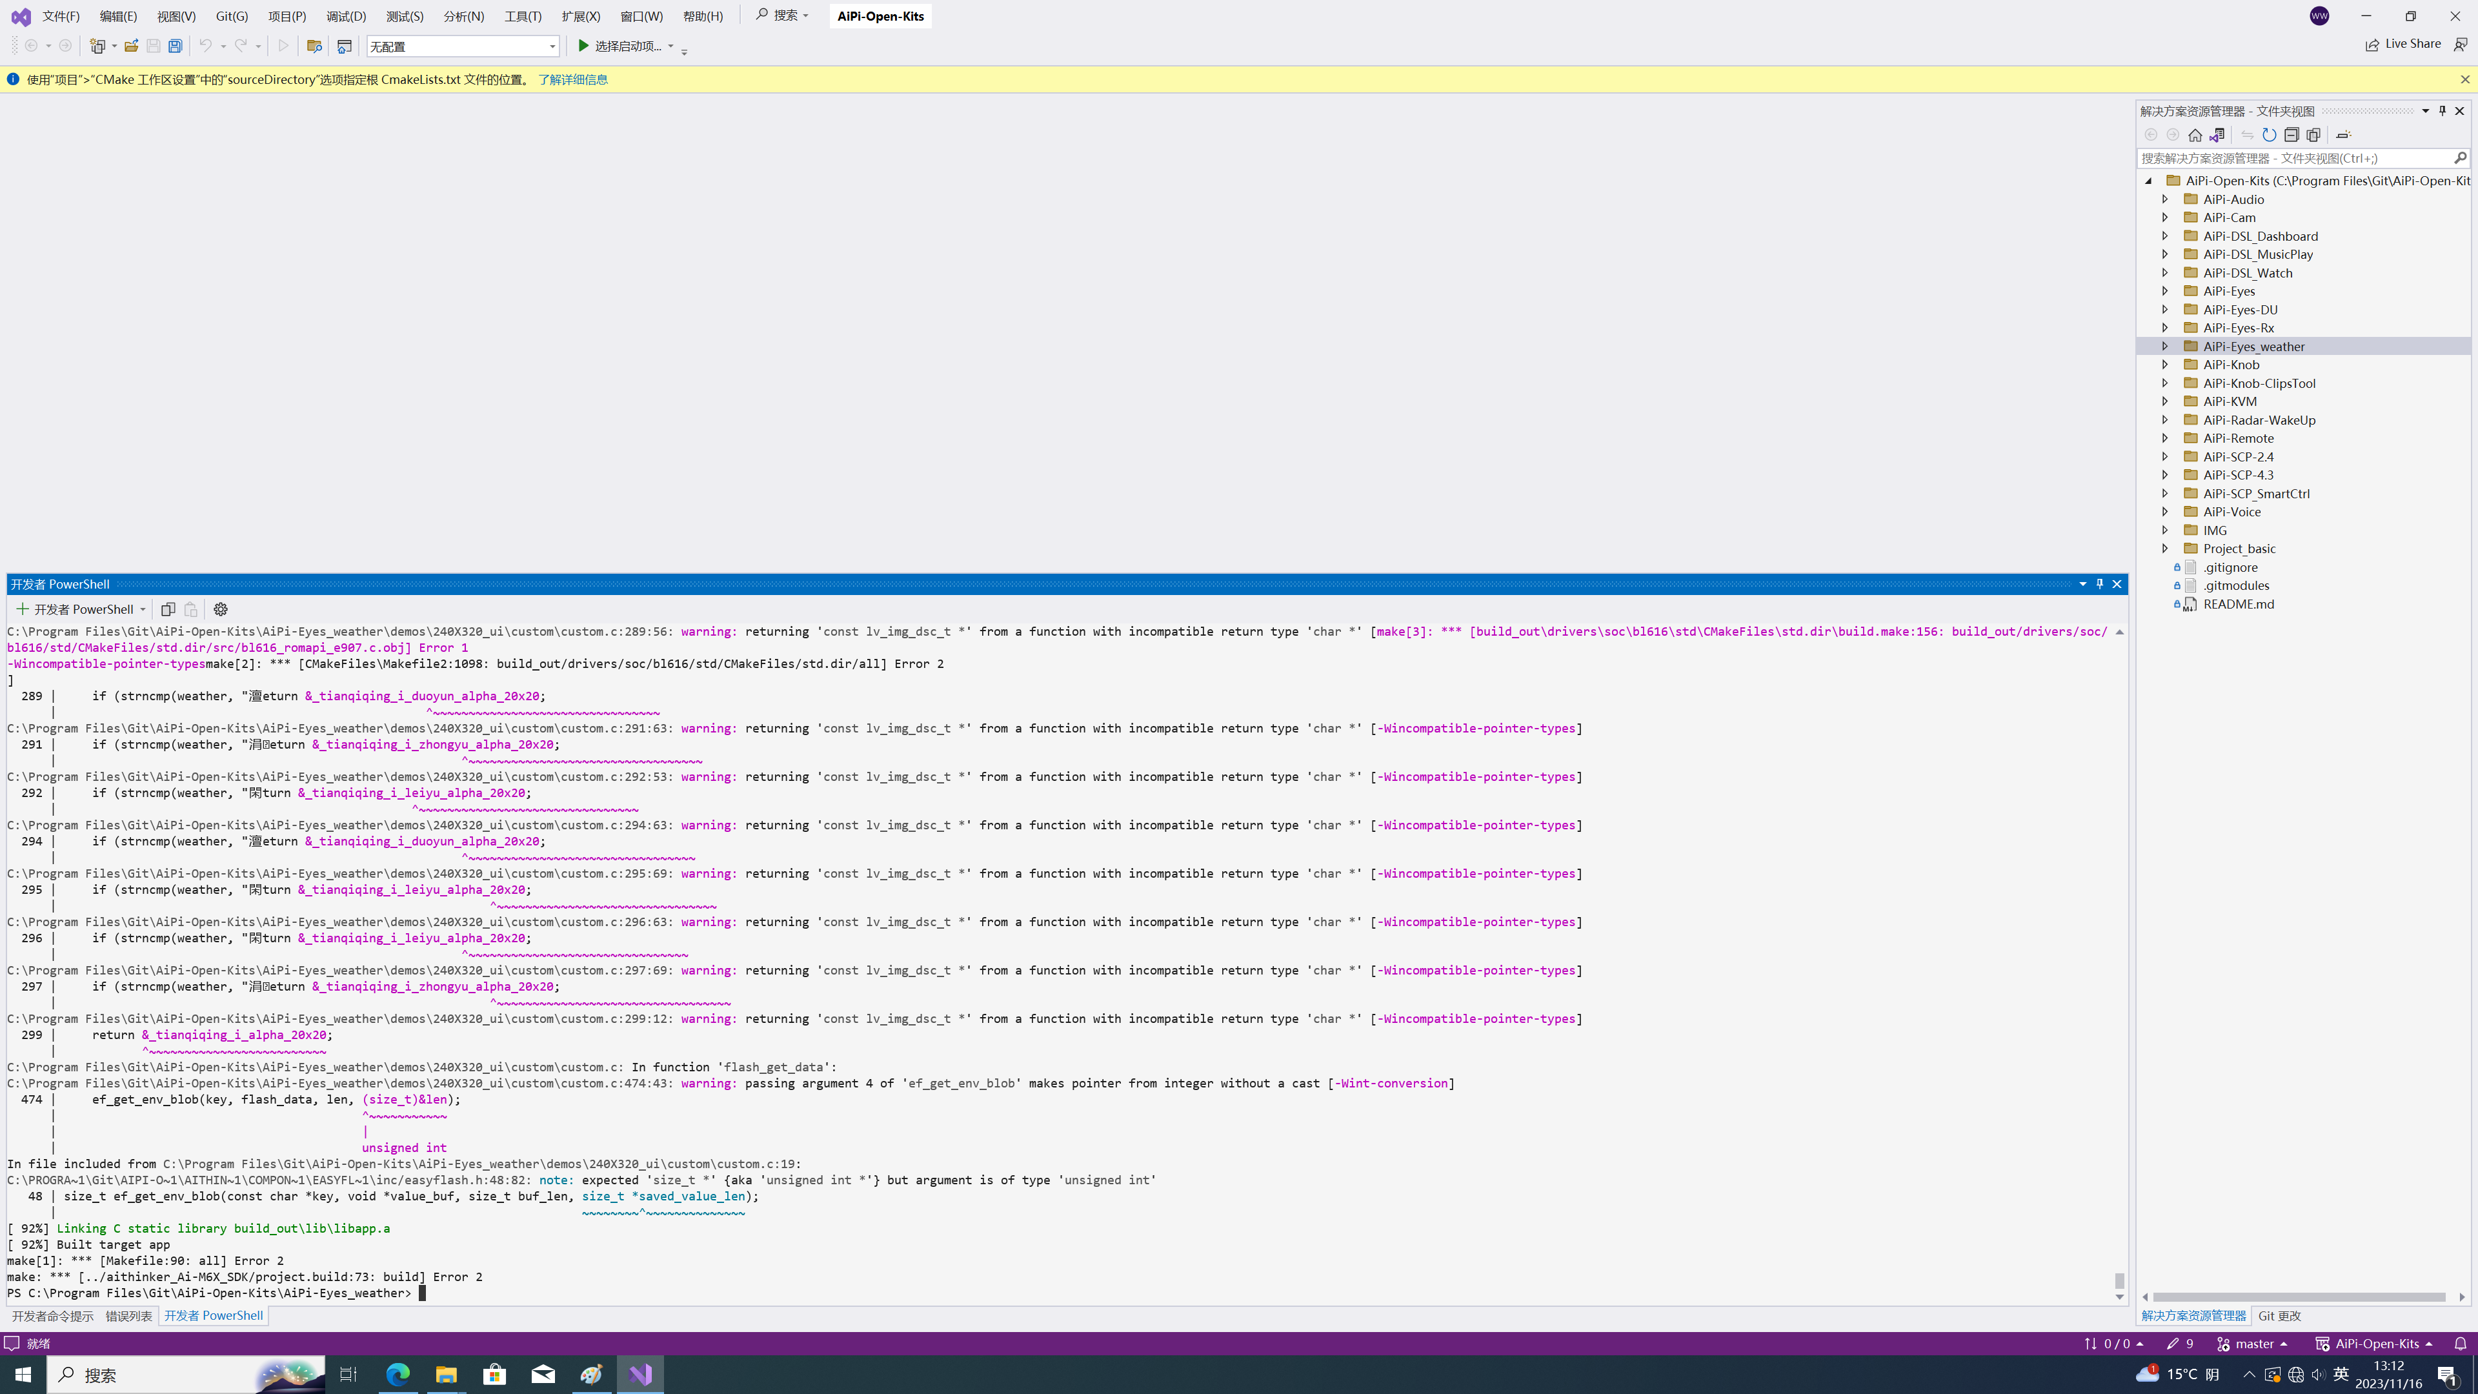Click the feedback icon beside Live Share
The height and width of the screenshot is (1394, 2478).
(2461, 45)
